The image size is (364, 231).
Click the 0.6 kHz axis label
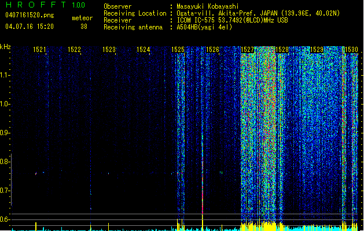[5, 219]
